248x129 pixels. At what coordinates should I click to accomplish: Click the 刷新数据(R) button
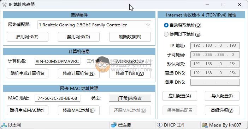[130, 37]
